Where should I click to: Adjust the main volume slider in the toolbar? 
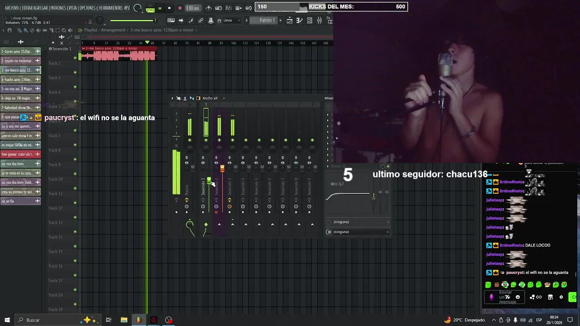coord(133,20)
